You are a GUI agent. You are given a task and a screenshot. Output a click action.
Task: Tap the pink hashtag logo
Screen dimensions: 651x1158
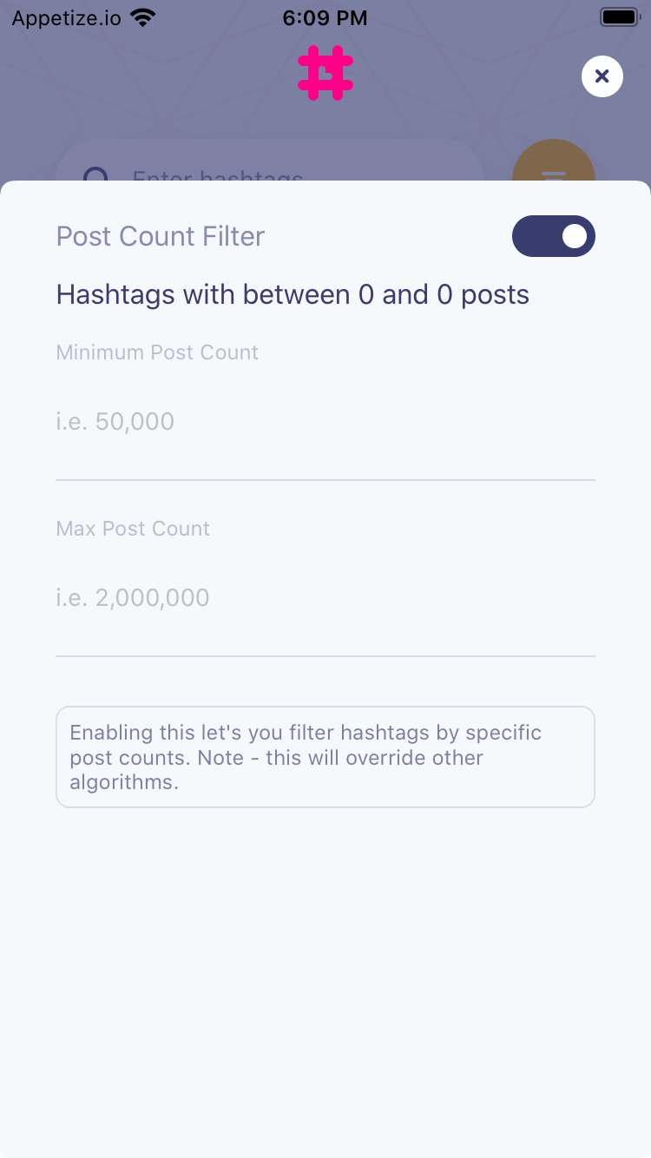325,73
